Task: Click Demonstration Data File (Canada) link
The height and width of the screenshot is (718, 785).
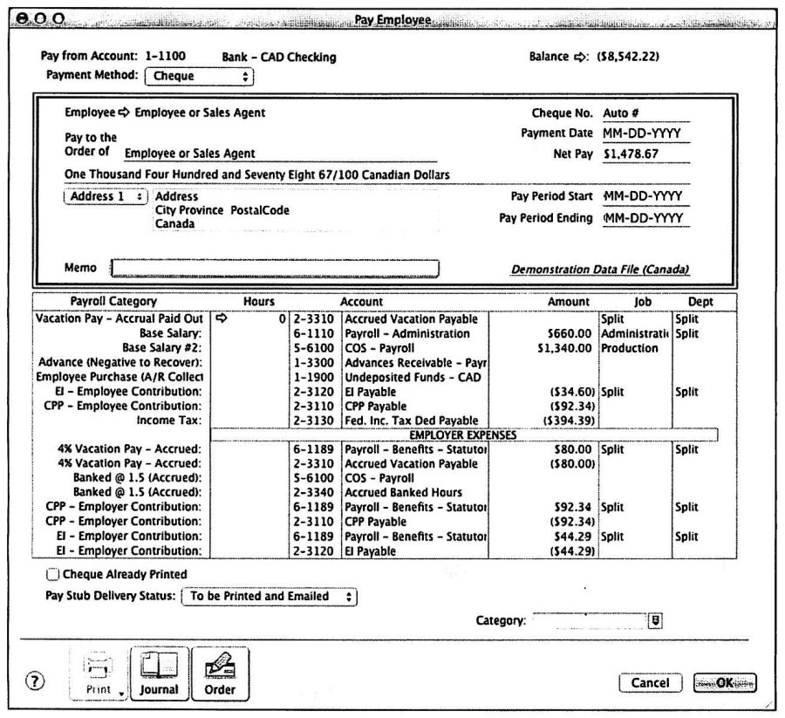Action: click(x=600, y=270)
